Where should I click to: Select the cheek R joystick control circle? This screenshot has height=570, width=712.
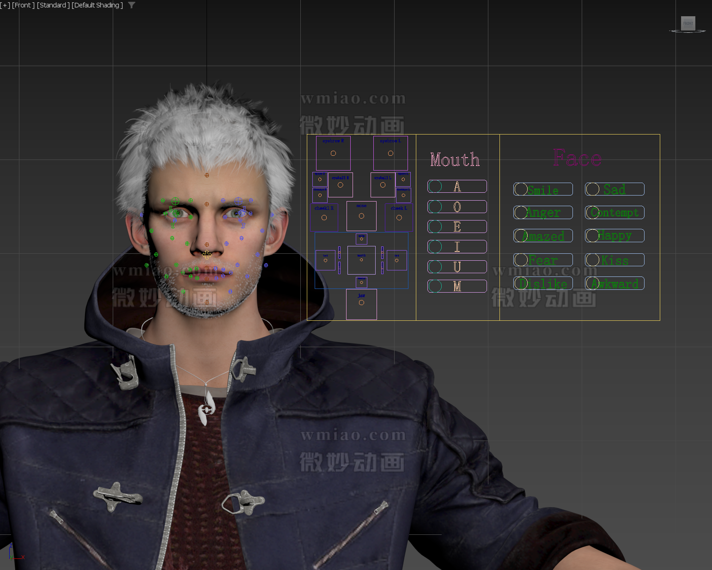click(x=324, y=218)
